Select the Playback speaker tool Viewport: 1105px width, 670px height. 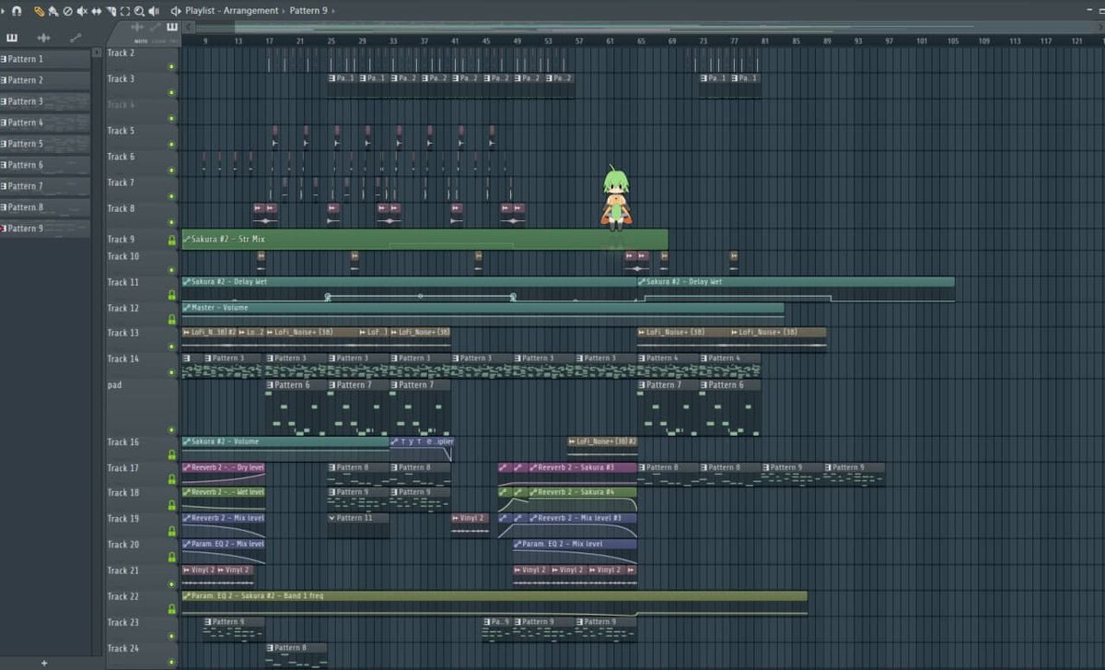154,10
